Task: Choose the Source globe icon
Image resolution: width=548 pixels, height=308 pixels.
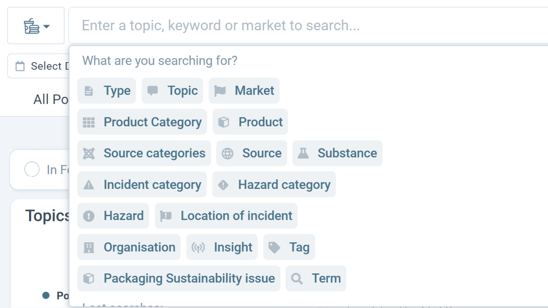Action: pyautogui.click(x=227, y=153)
